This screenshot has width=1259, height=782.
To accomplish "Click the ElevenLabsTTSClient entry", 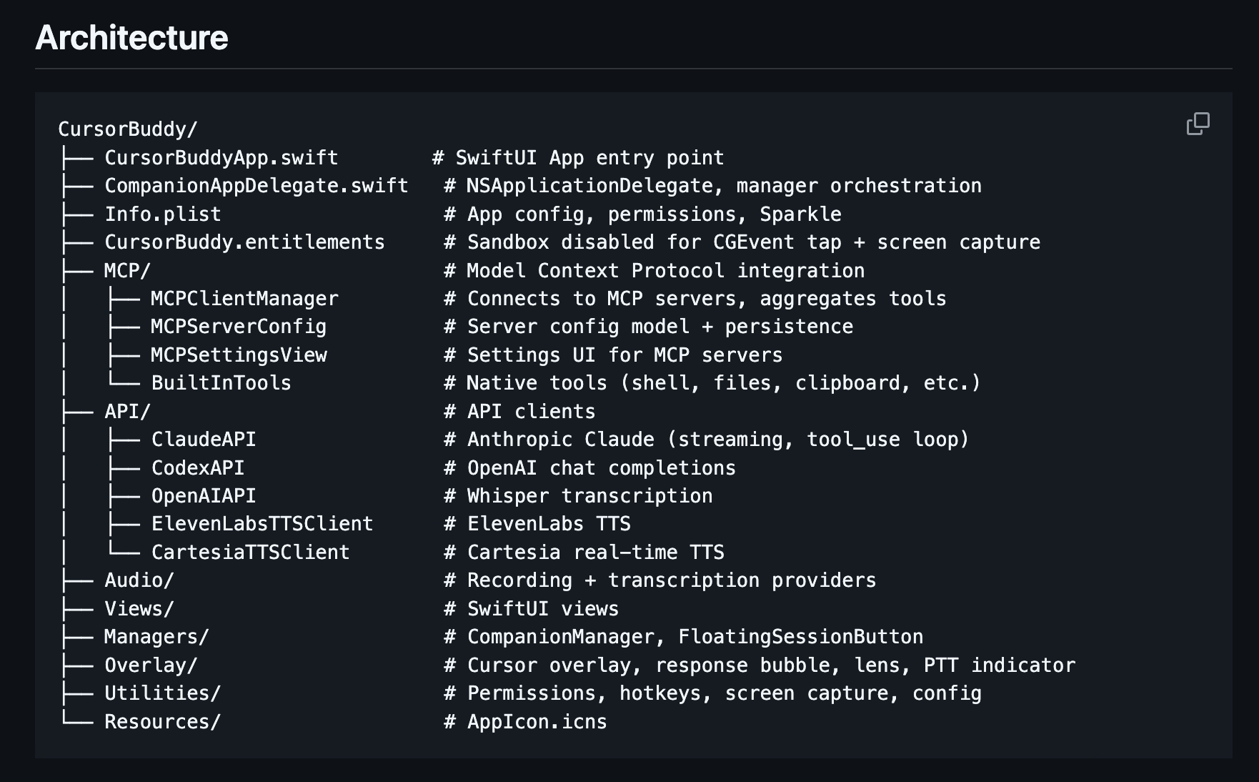I will coord(262,524).
